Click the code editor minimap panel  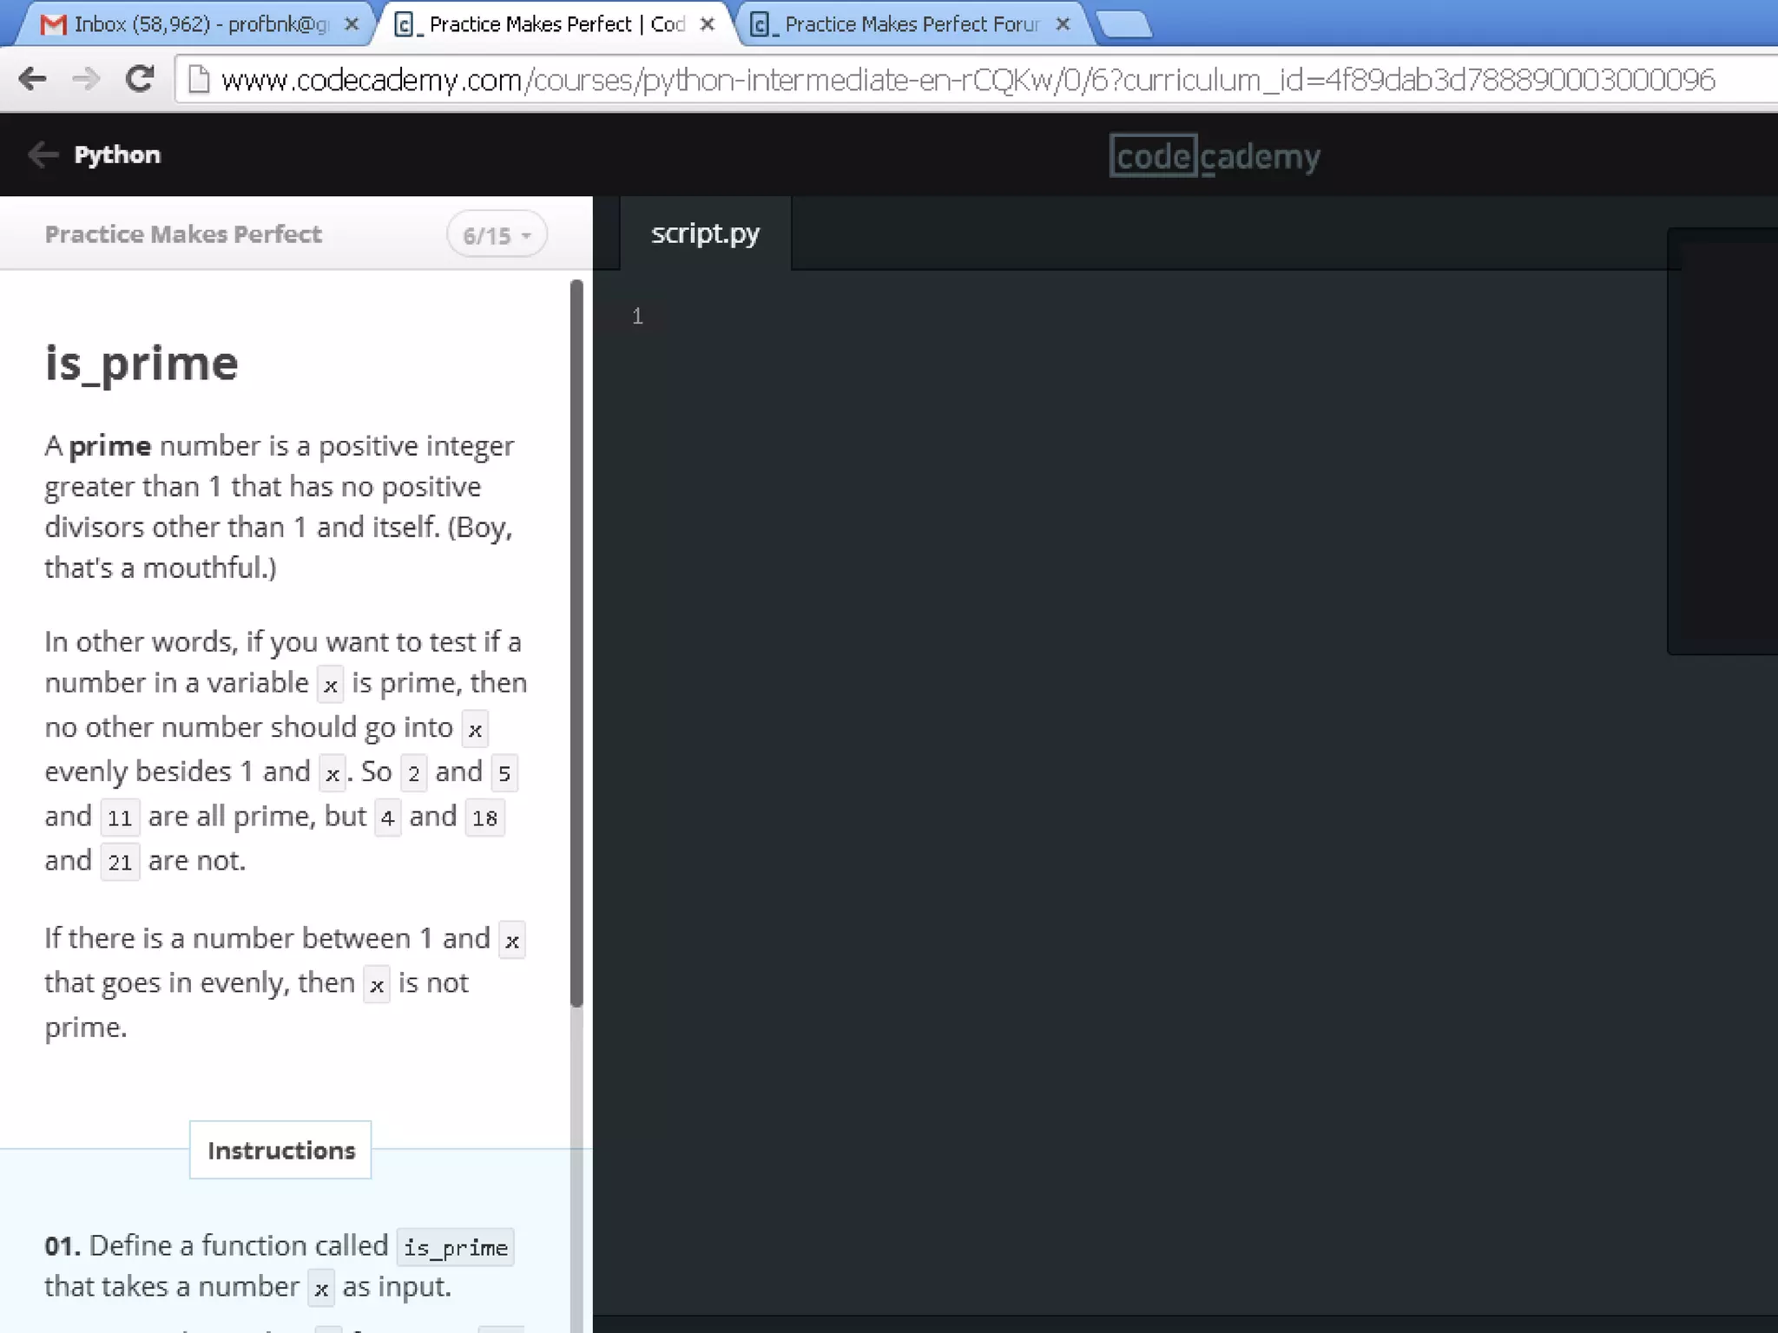[x=1722, y=441]
